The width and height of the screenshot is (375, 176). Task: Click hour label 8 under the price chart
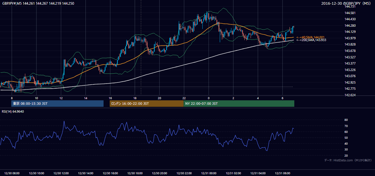[12, 98]
